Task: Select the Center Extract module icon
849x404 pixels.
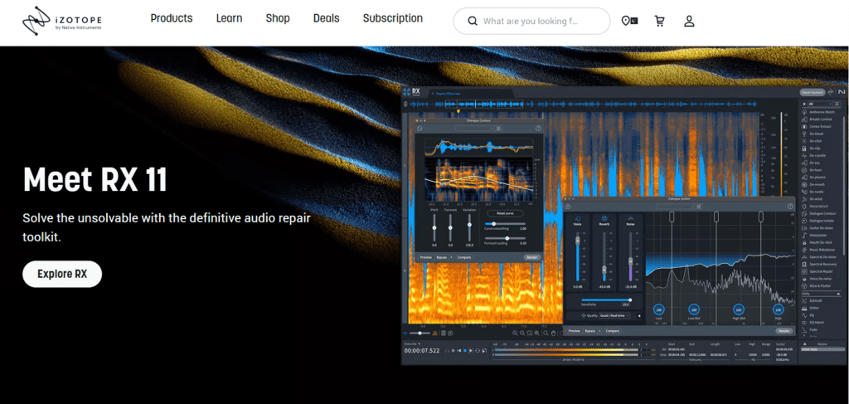Action: coord(804,126)
